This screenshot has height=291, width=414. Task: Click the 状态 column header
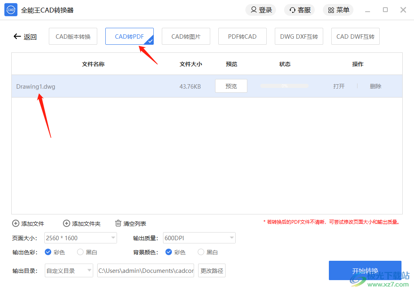[284, 64]
